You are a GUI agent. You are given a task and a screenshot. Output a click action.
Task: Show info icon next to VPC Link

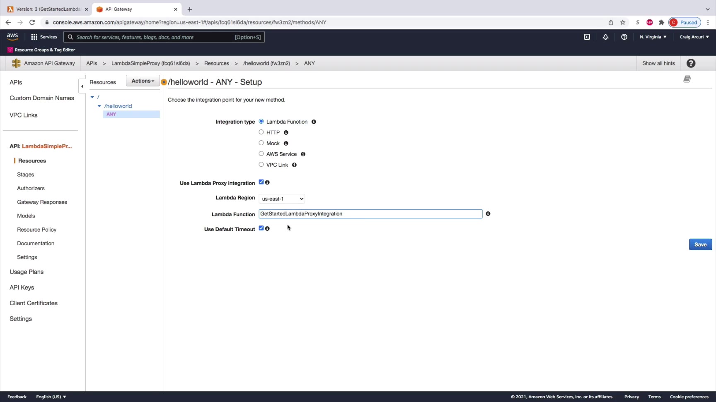pos(294,165)
